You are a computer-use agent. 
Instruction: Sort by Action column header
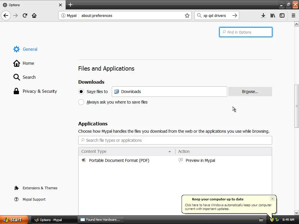tap(223, 151)
